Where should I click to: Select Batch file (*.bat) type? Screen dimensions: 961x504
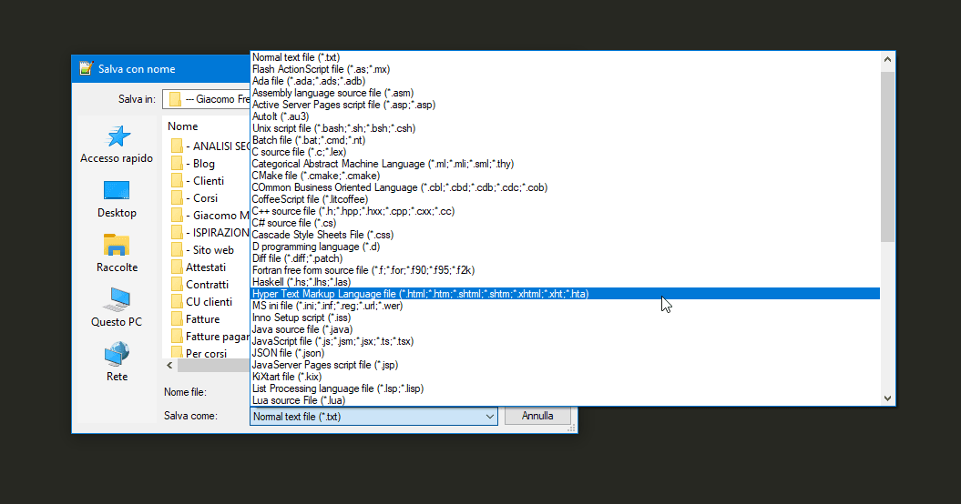point(565,140)
